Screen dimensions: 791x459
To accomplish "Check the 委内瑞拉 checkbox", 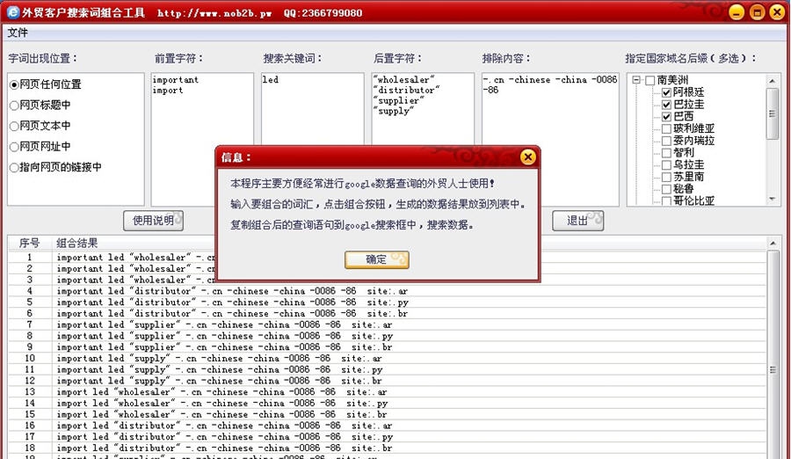I will tap(666, 141).
